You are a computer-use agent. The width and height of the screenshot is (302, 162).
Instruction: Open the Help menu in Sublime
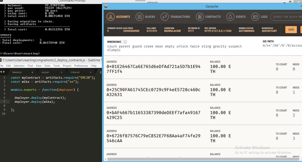click(x=94, y=66)
